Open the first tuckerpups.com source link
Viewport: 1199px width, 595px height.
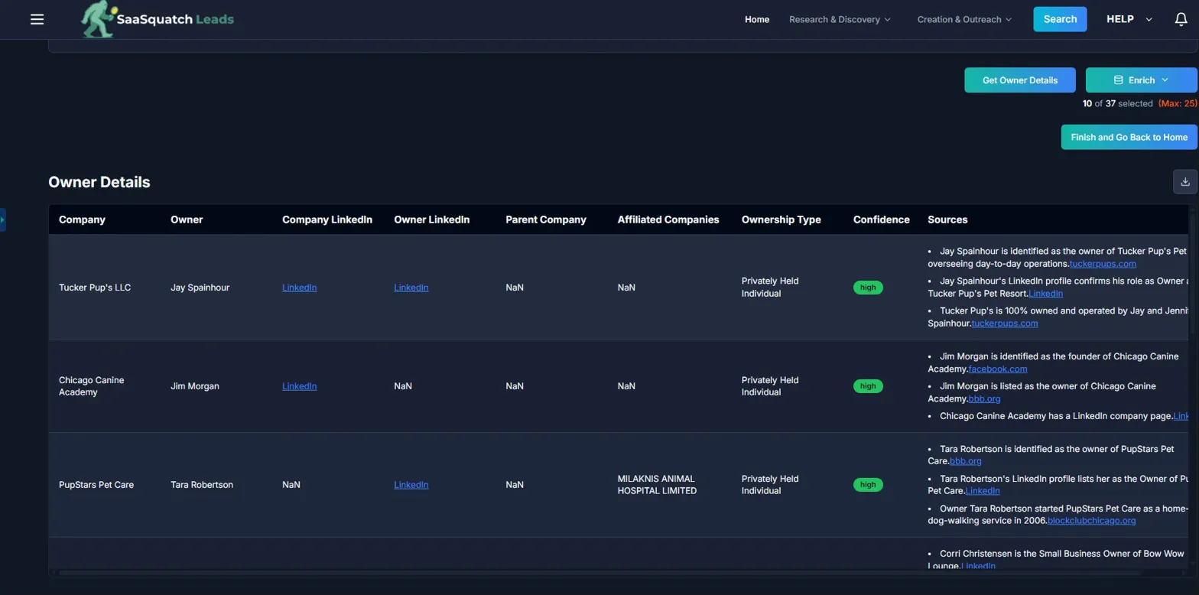point(1103,264)
